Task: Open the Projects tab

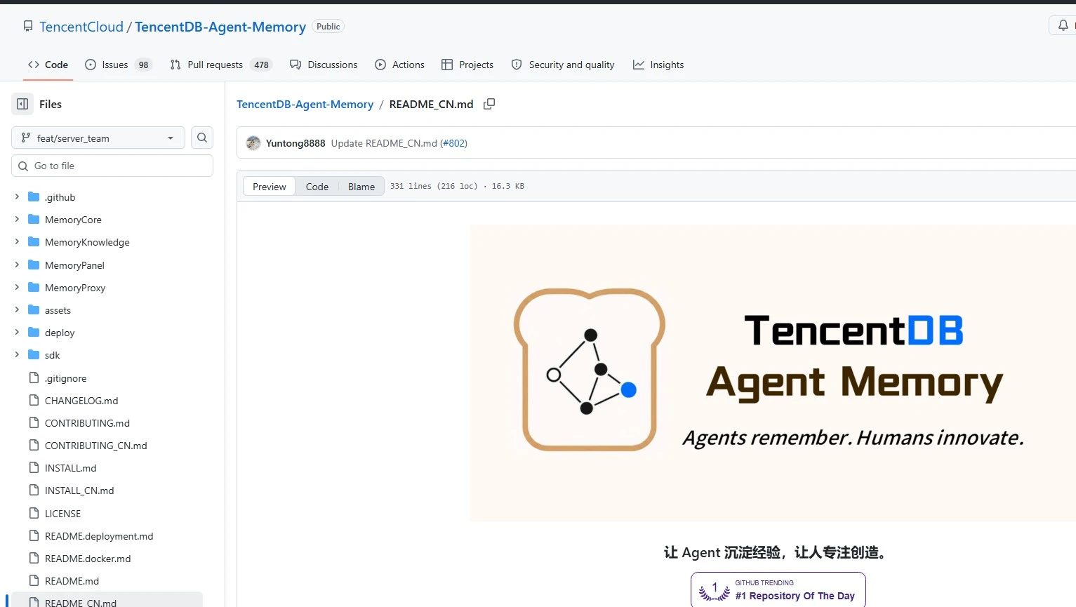Action: (467, 65)
